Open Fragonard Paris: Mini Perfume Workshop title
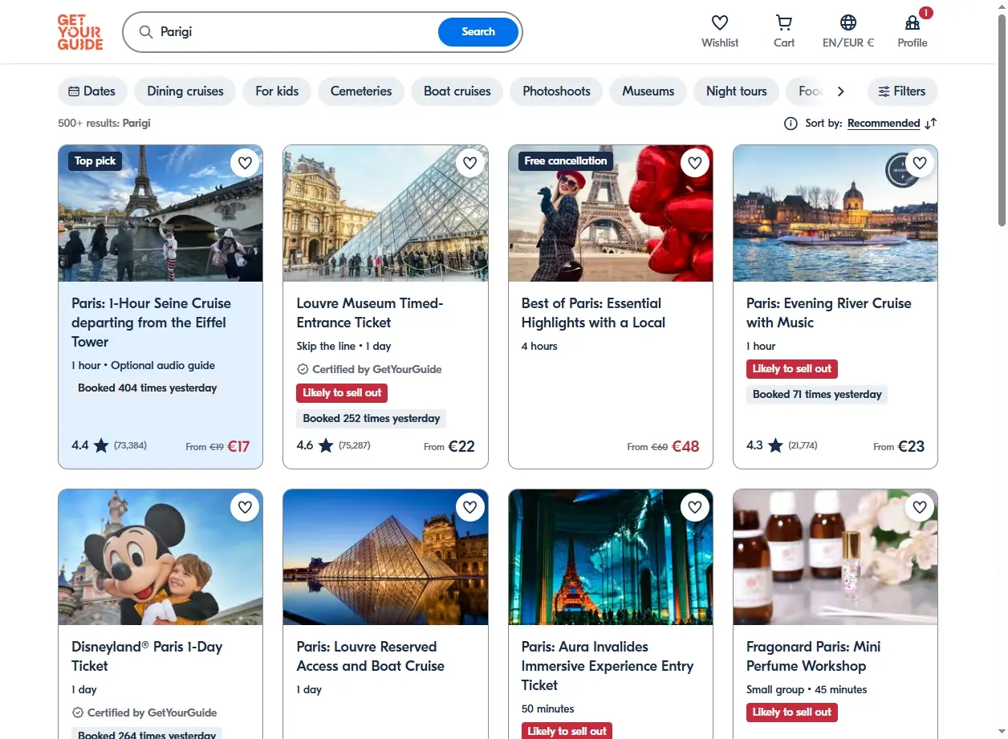This screenshot has height=739, width=1008. tap(814, 656)
